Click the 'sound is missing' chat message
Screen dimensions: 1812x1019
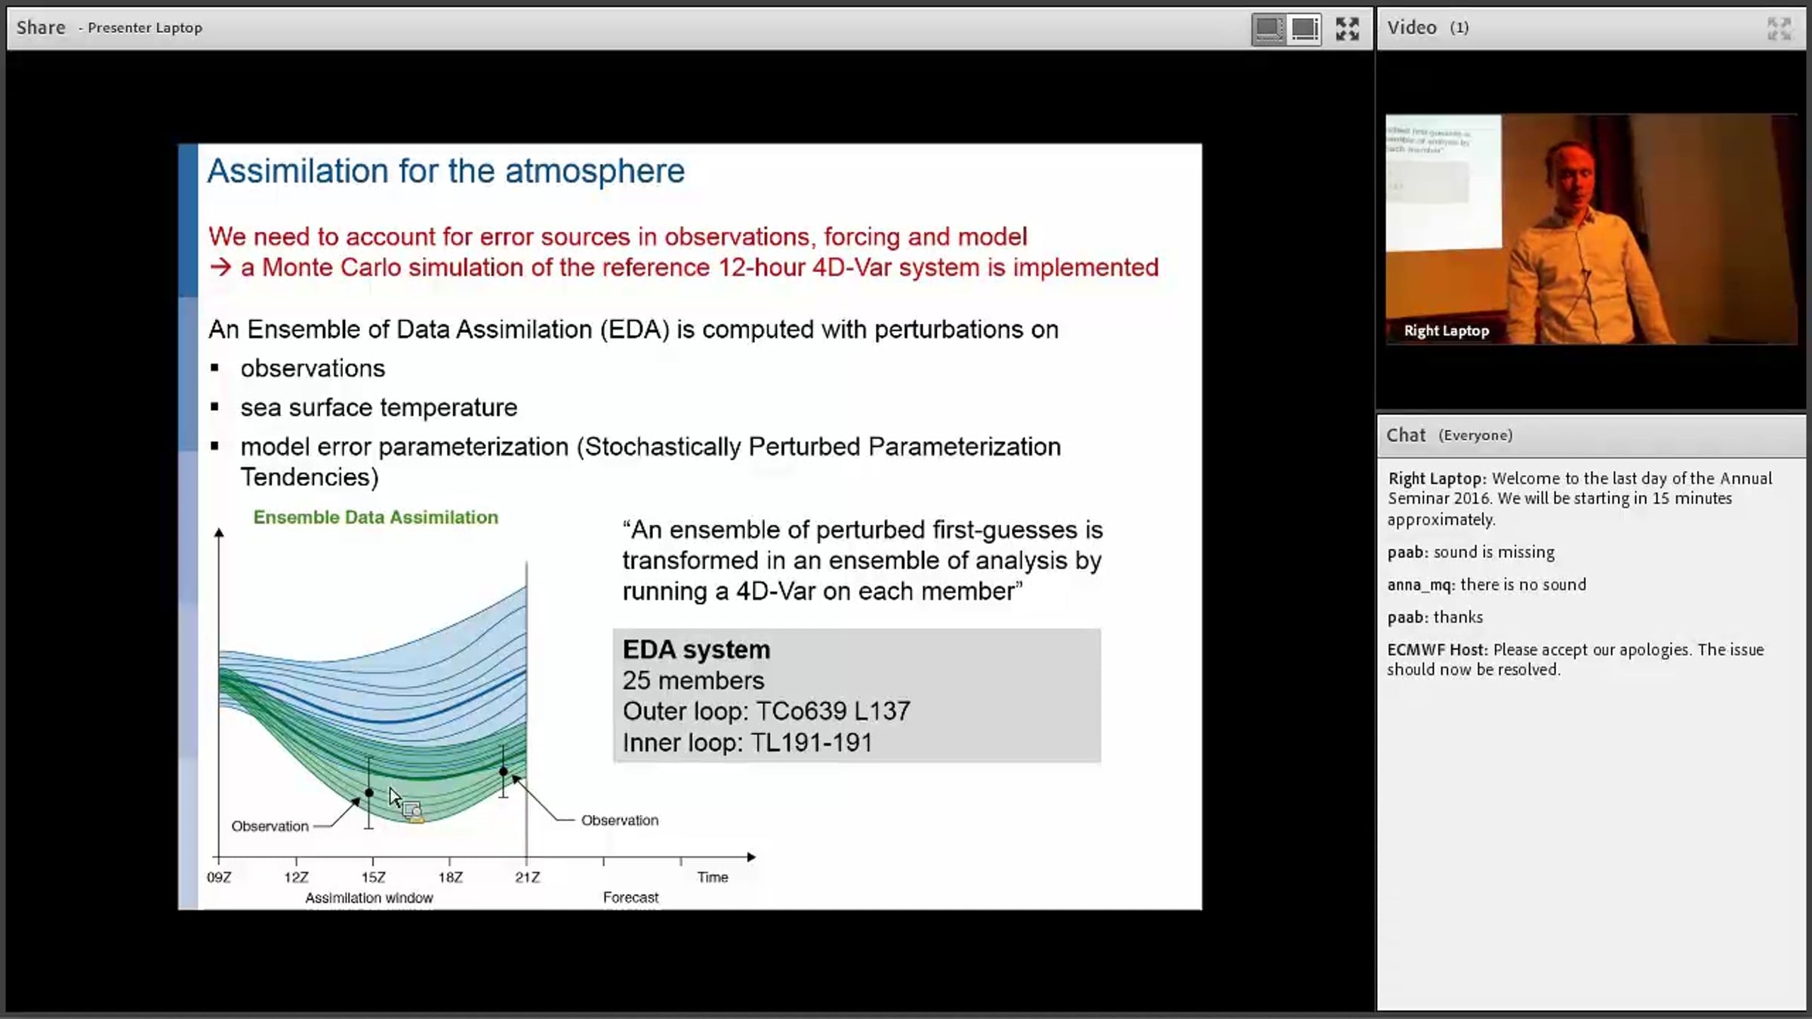[x=1471, y=553]
